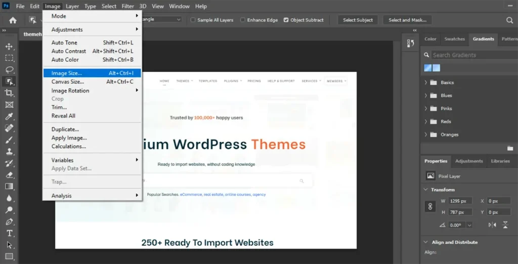Click the link width and height icon
Viewport: 518px width, 264px height.
pyautogui.click(x=430, y=206)
